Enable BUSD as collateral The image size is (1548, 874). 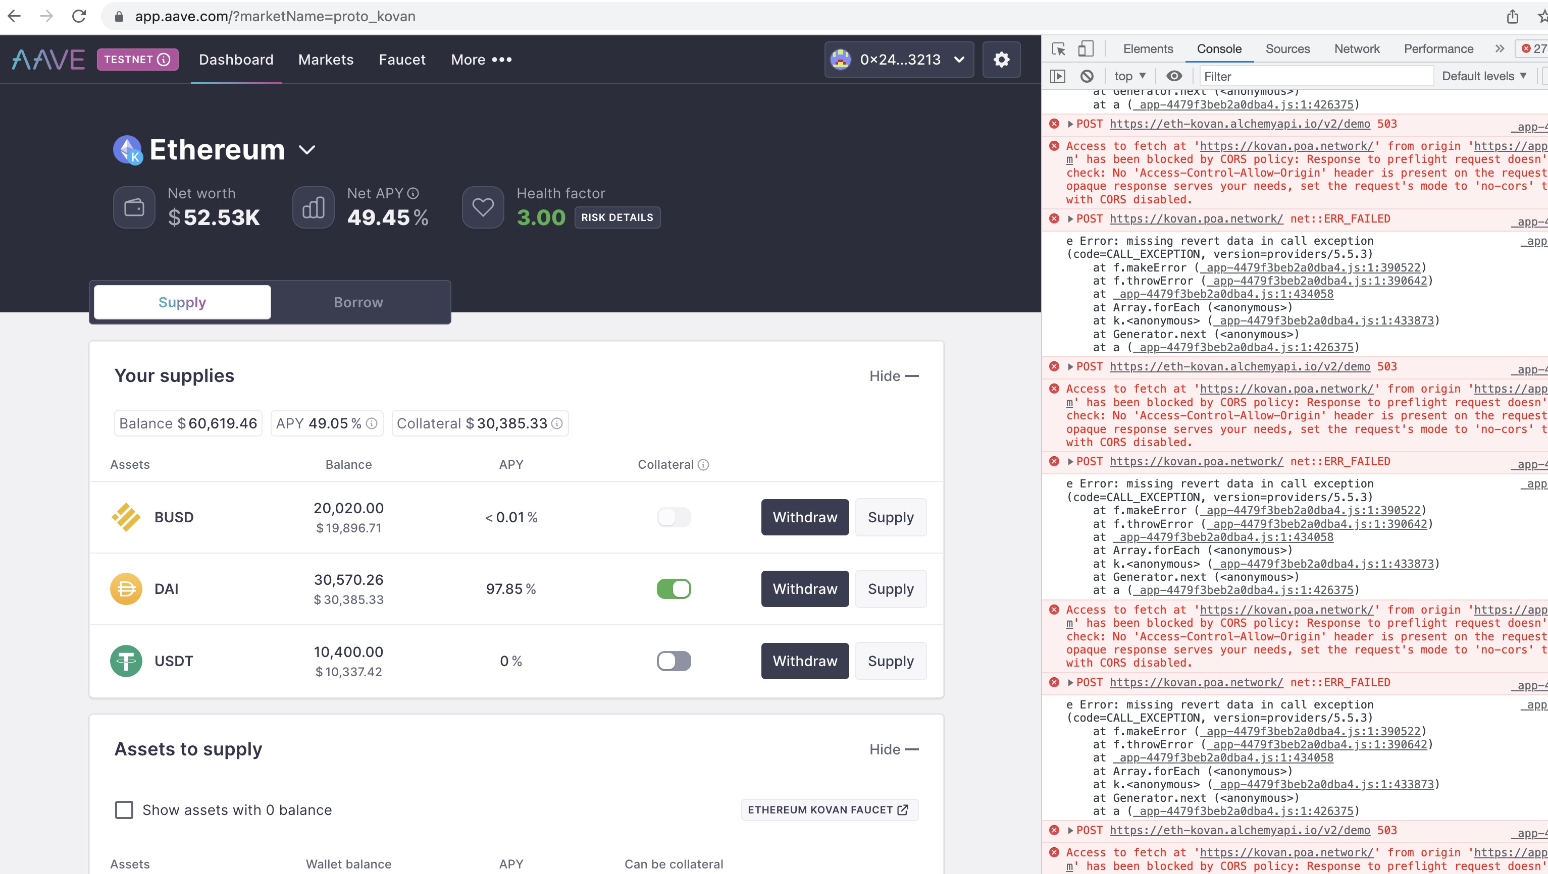(x=673, y=517)
